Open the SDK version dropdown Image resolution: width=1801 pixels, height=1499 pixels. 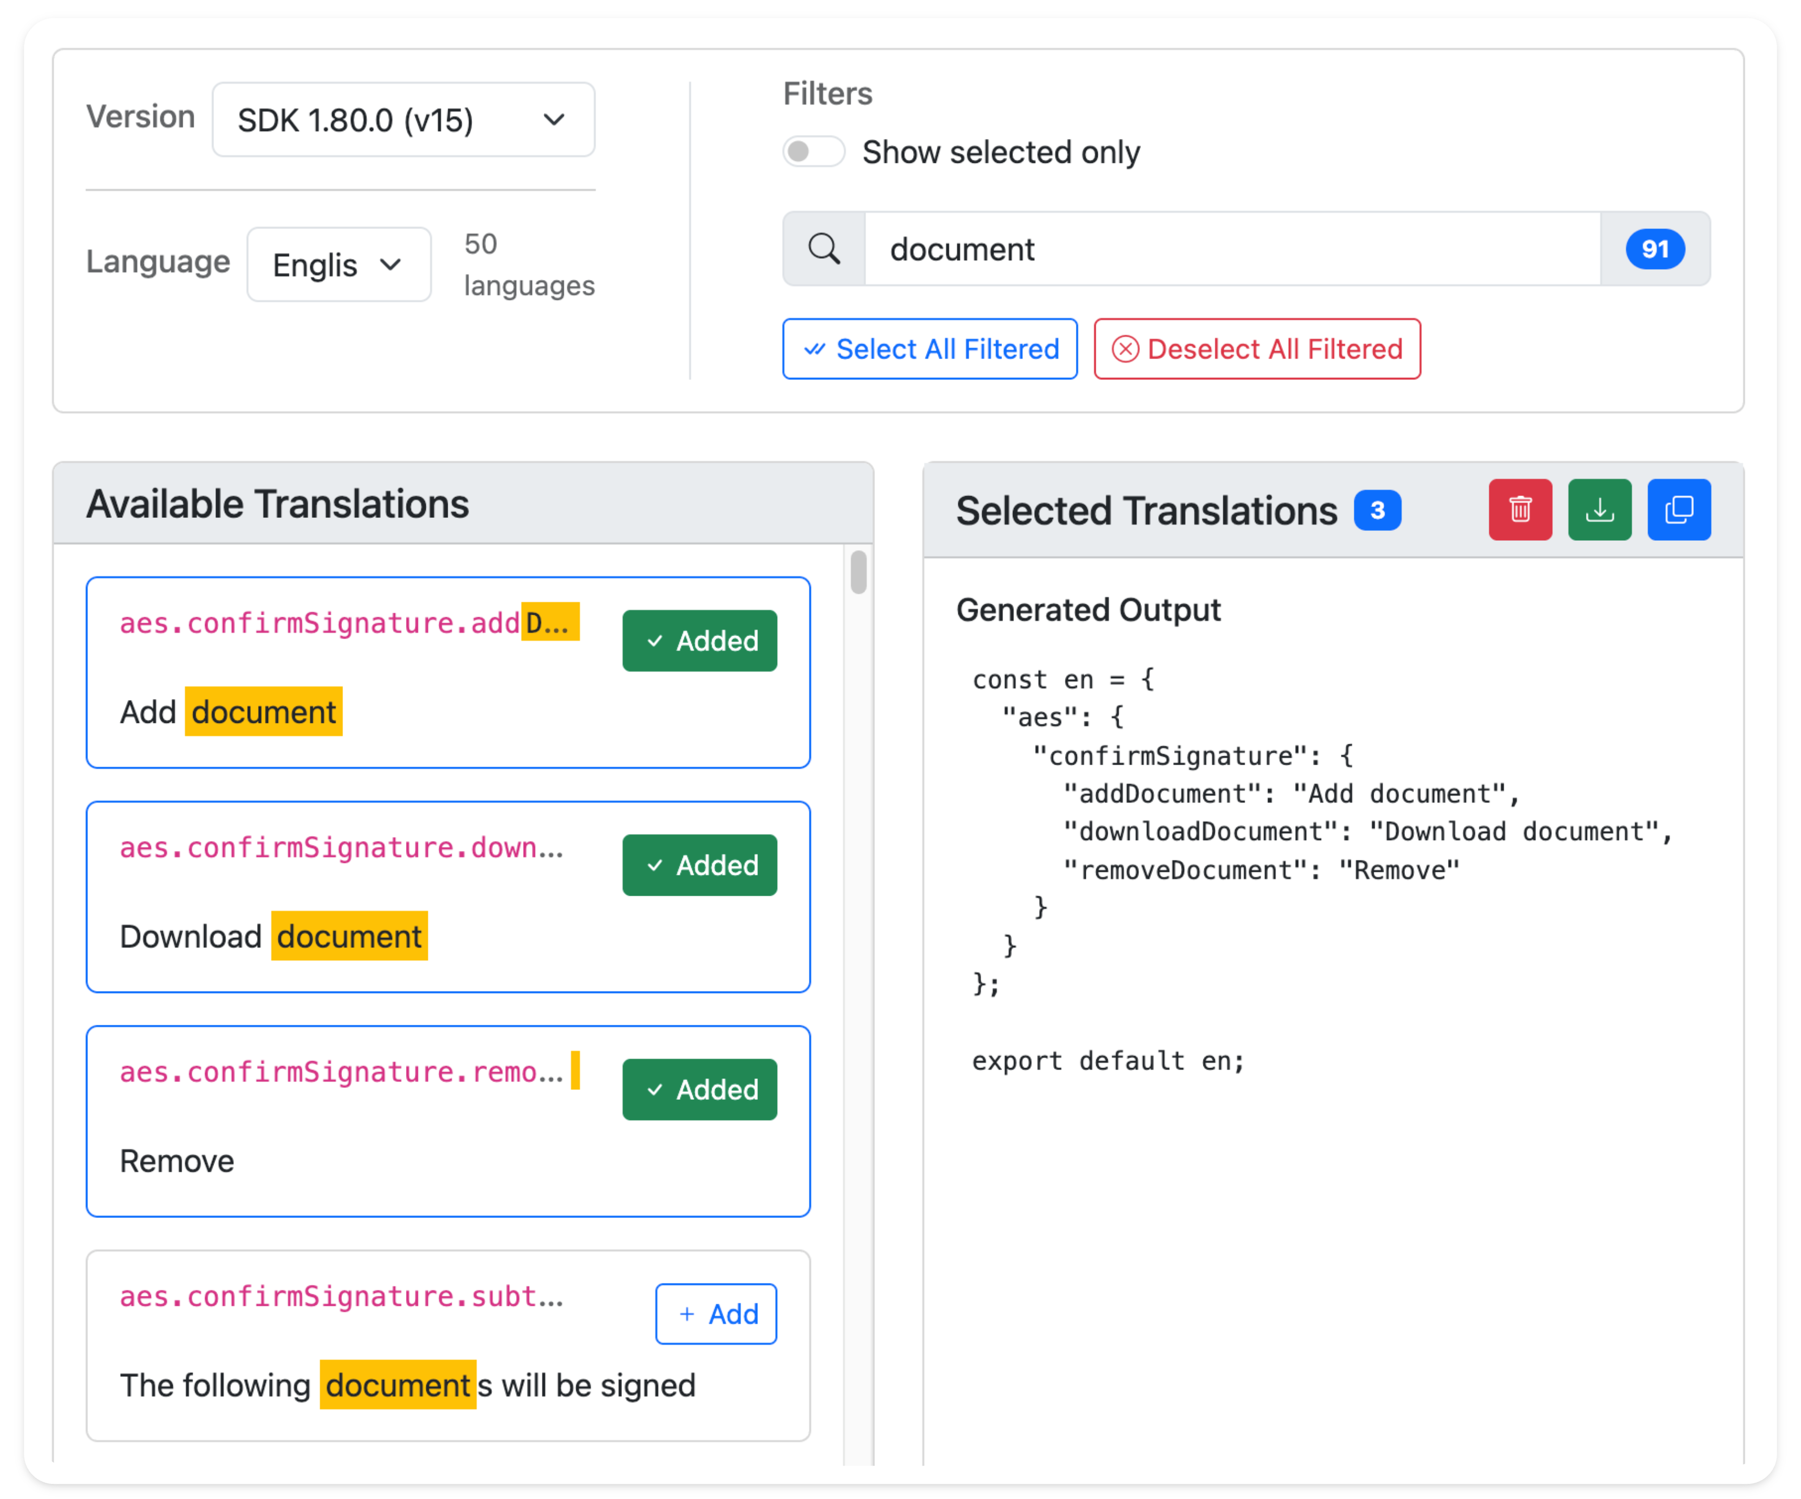click(x=403, y=120)
